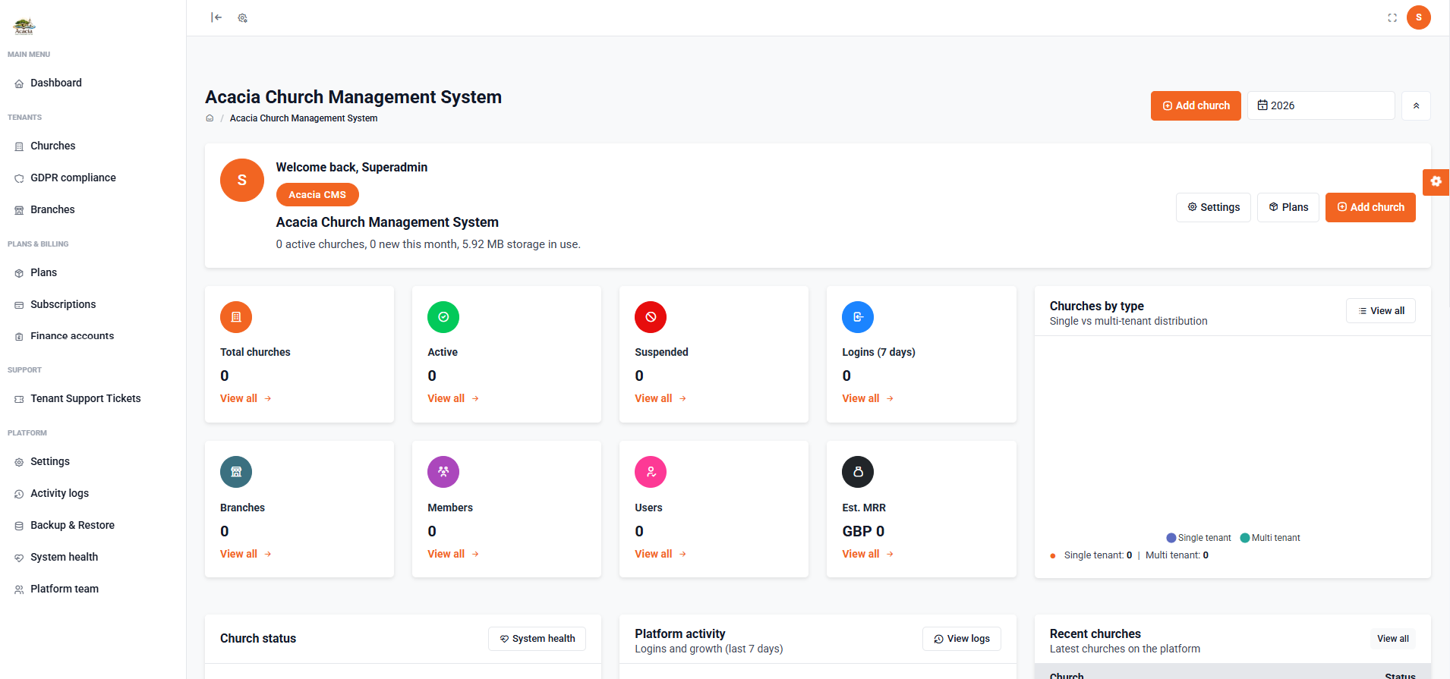Viewport: 1450px width, 679px height.
Task: Click View all in Recent churches panel
Action: (1393, 639)
